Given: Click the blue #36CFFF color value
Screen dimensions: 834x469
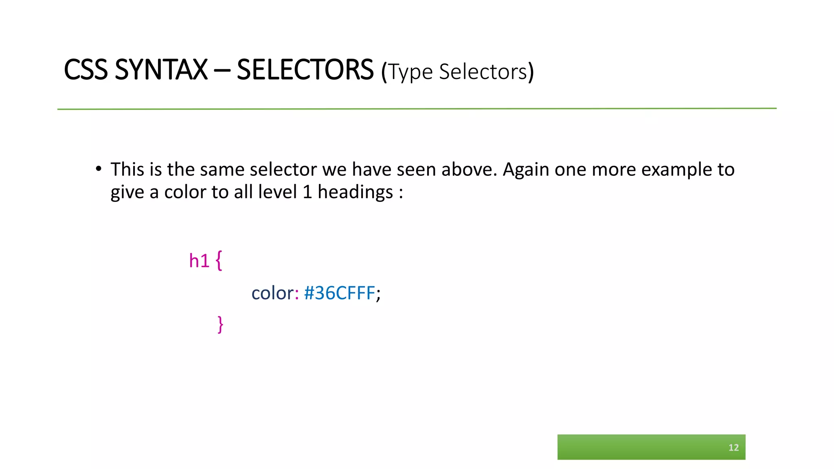Looking at the screenshot, I should click(339, 293).
